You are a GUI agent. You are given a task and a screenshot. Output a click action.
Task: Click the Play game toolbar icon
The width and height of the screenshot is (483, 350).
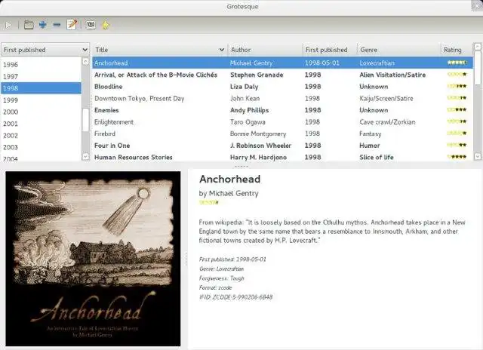tap(8, 25)
